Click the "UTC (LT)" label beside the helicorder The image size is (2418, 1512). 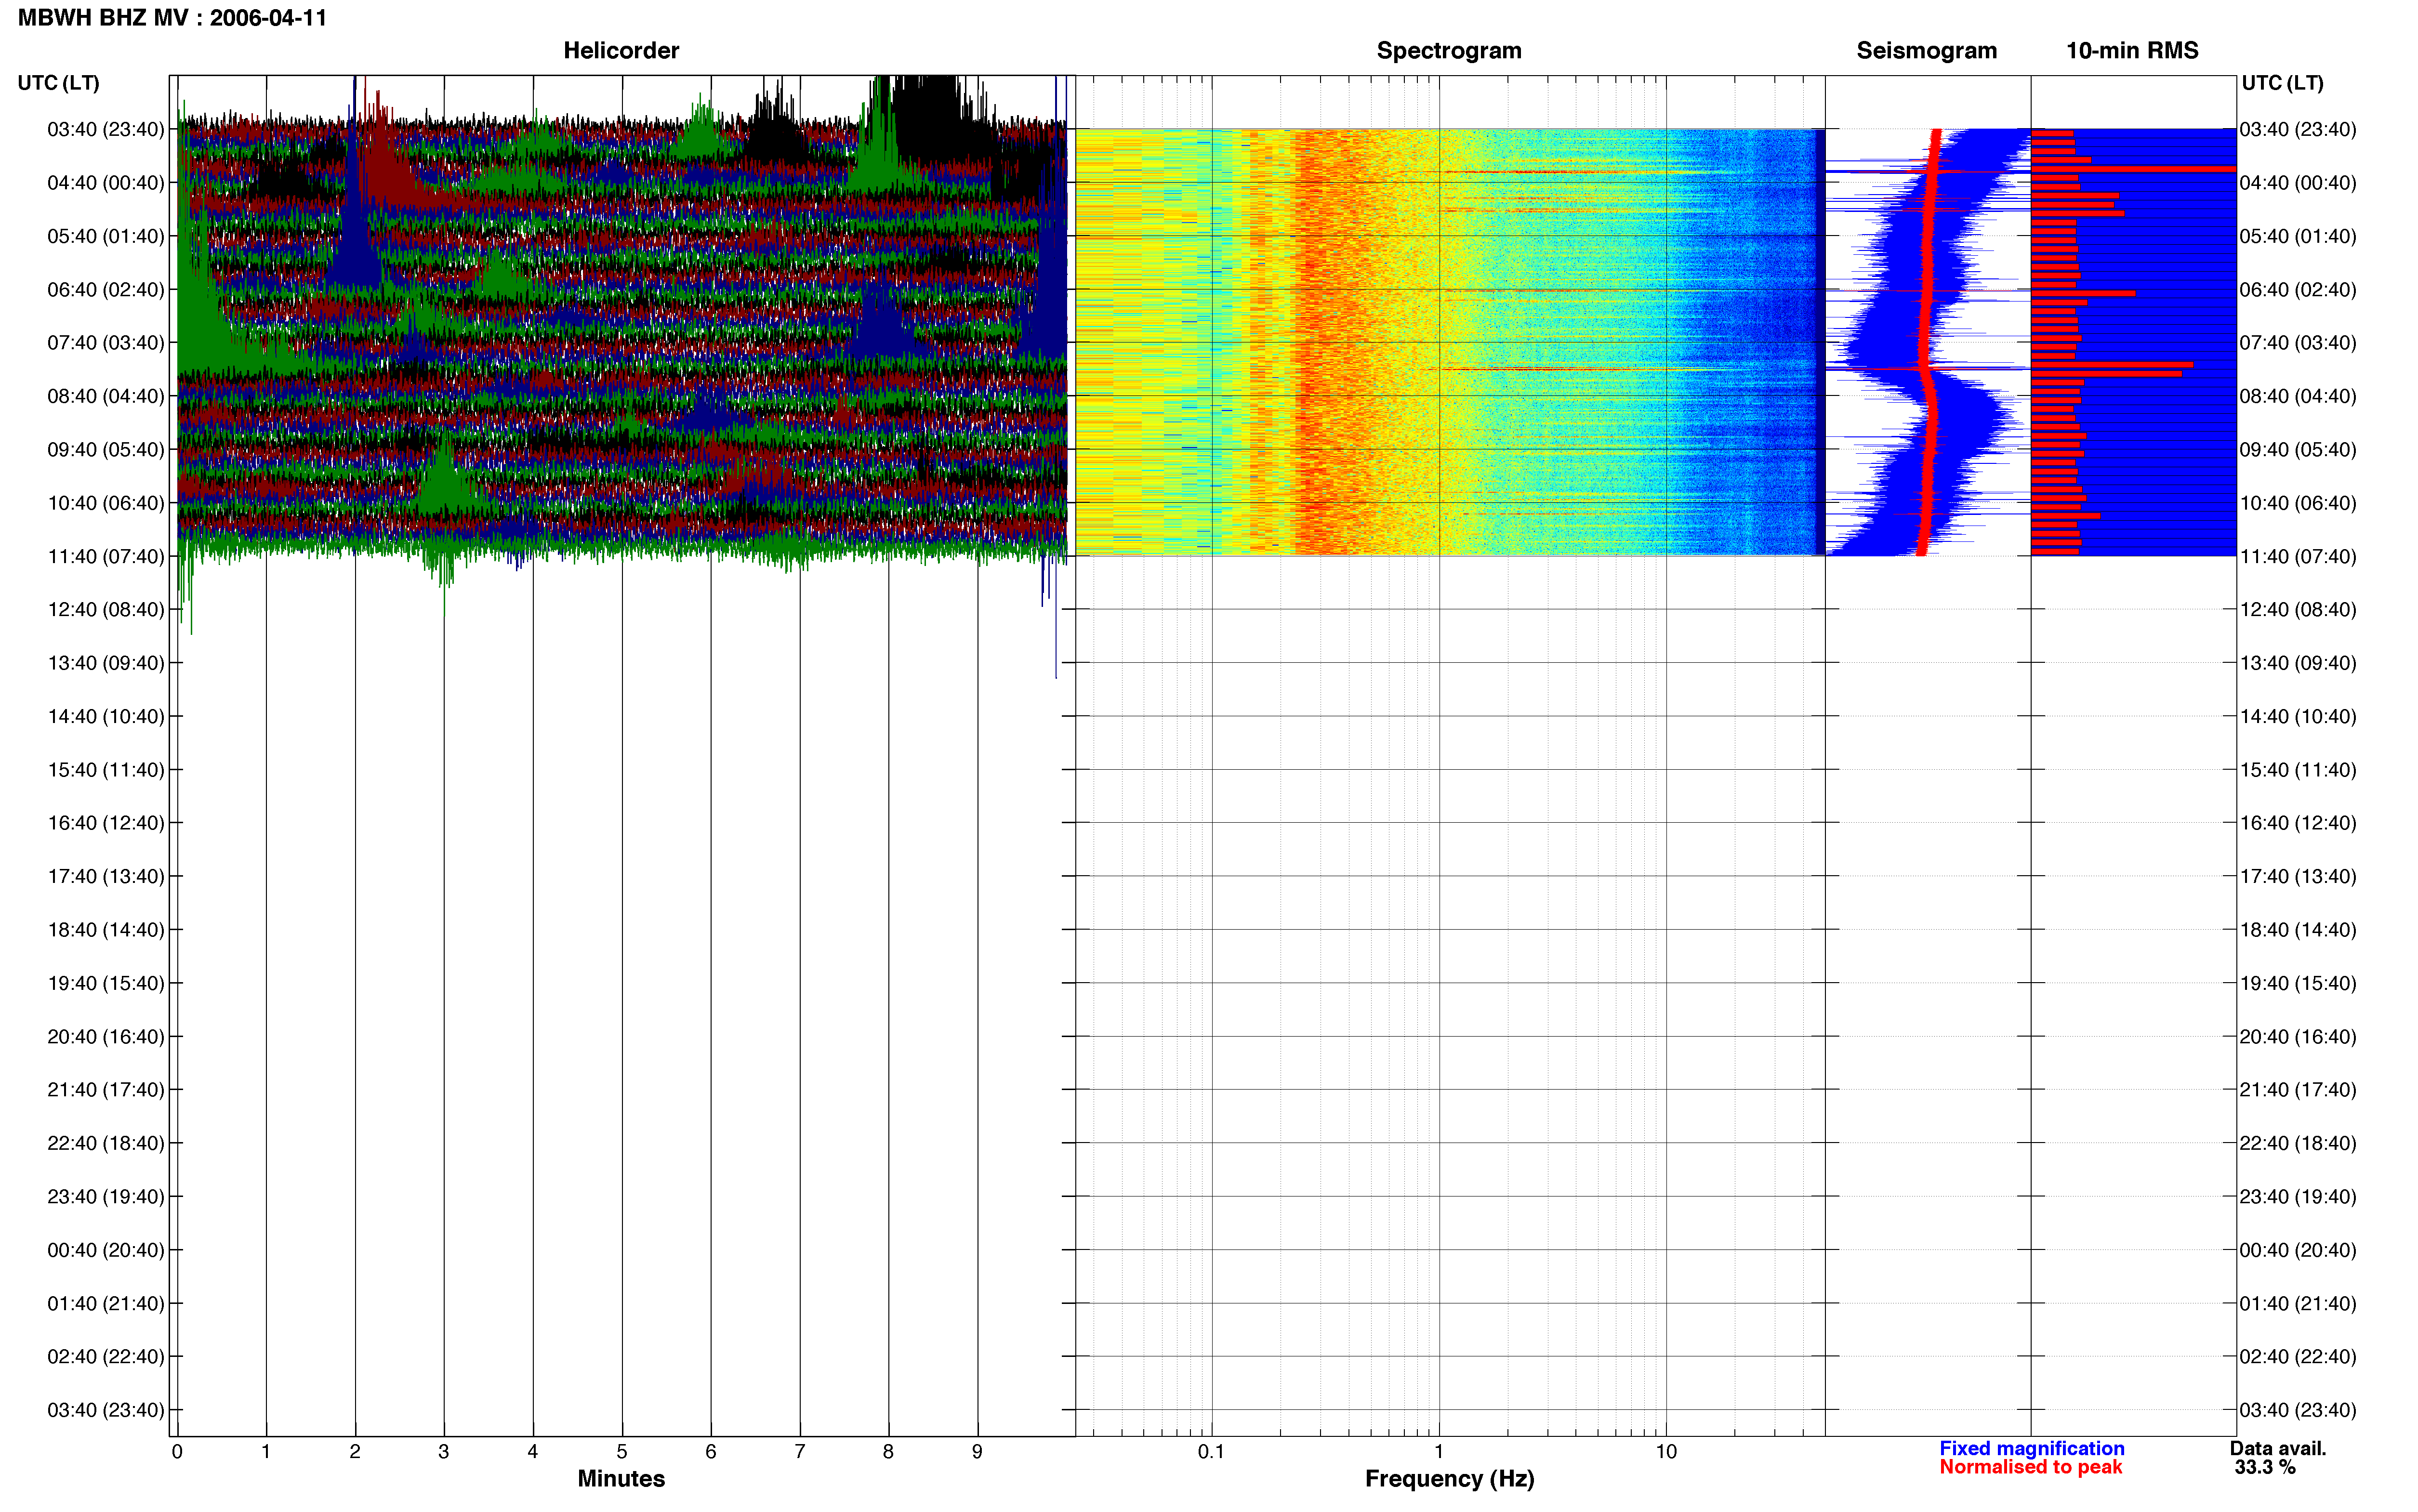coord(59,83)
